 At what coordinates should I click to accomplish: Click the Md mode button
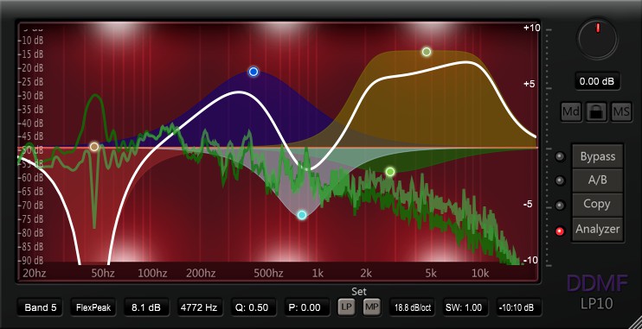[x=571, y=111]
